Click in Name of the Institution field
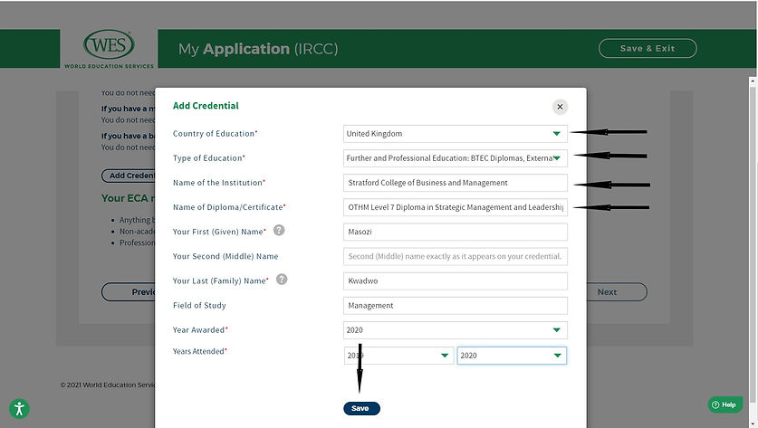This screenshot has width=758, height=428. point(455,183)
